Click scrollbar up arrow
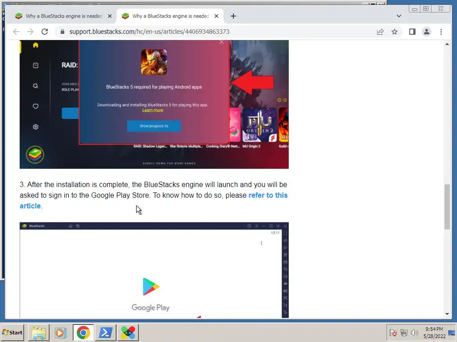457x342 pixels. [x=447, y=44]
